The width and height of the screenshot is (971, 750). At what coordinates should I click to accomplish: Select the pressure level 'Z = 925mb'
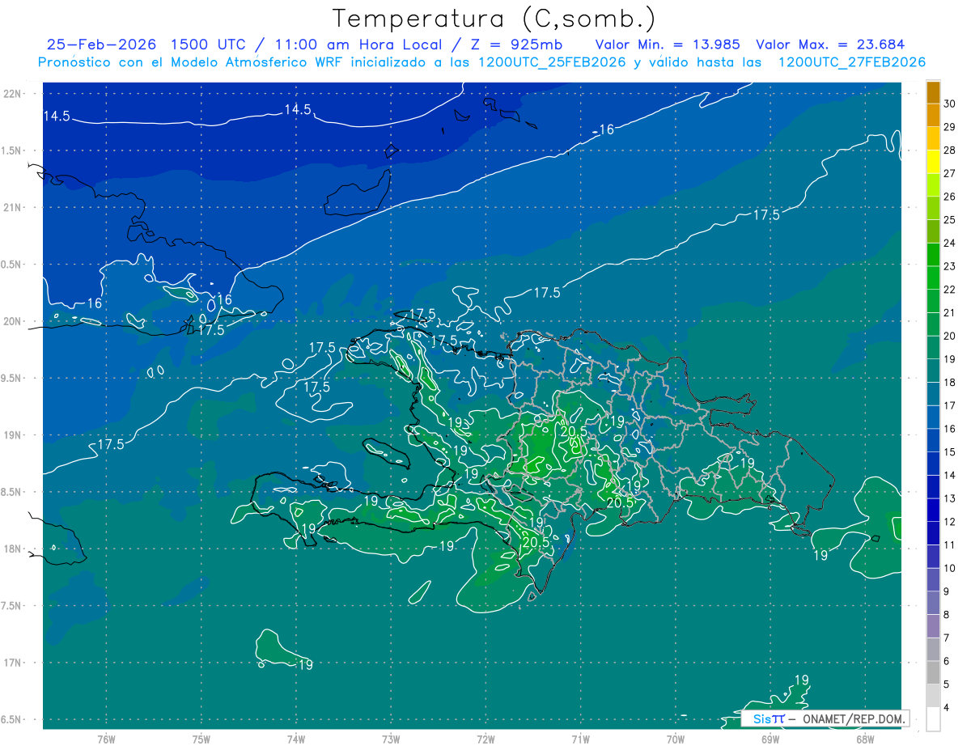(x=516, y=44)
